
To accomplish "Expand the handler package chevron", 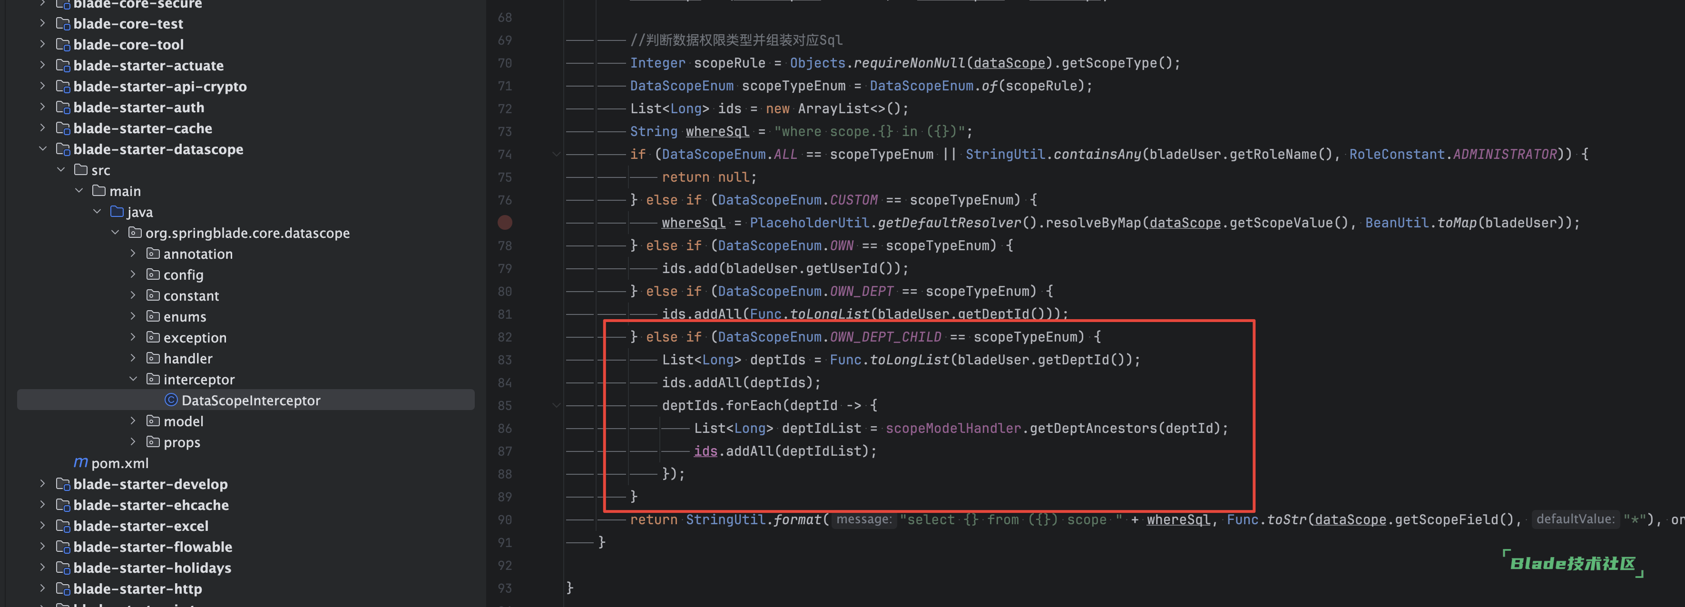I will 133,359.
